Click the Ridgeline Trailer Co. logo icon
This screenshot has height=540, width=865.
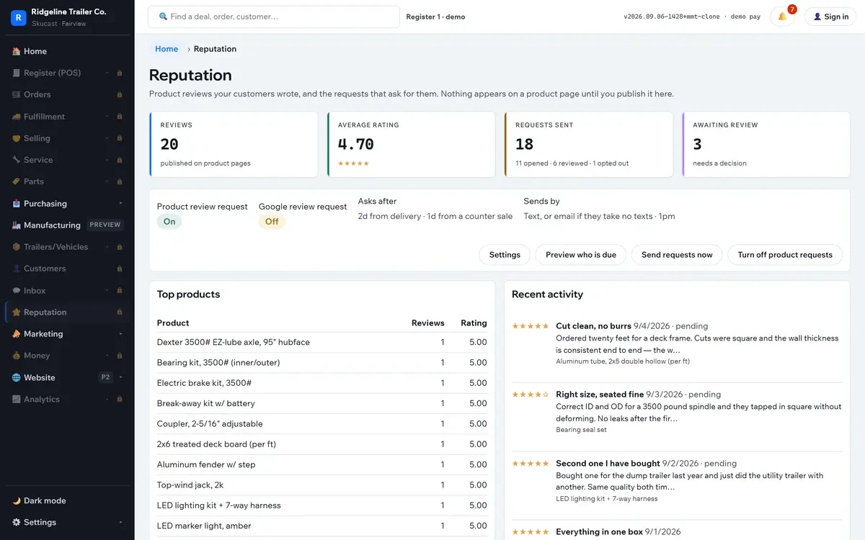(x=18, y=17)
